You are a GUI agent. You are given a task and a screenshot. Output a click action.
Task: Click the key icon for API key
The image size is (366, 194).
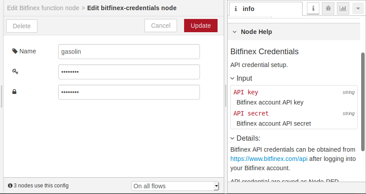pyautogui.click(x=15, y=71)
